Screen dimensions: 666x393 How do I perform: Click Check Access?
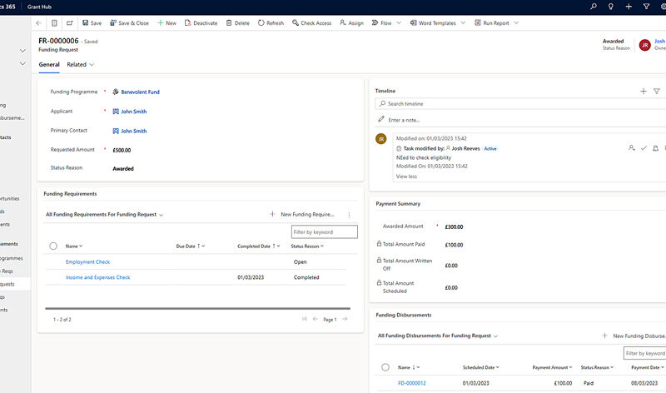(x=311, y=23)
